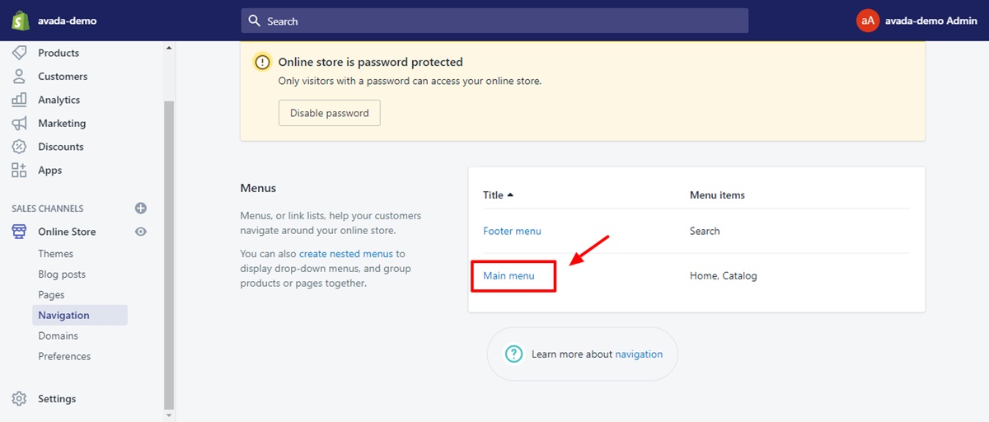Open the Customers section
Screen dimensions: 989x422
pyautogui.click(x=63, y=76)
